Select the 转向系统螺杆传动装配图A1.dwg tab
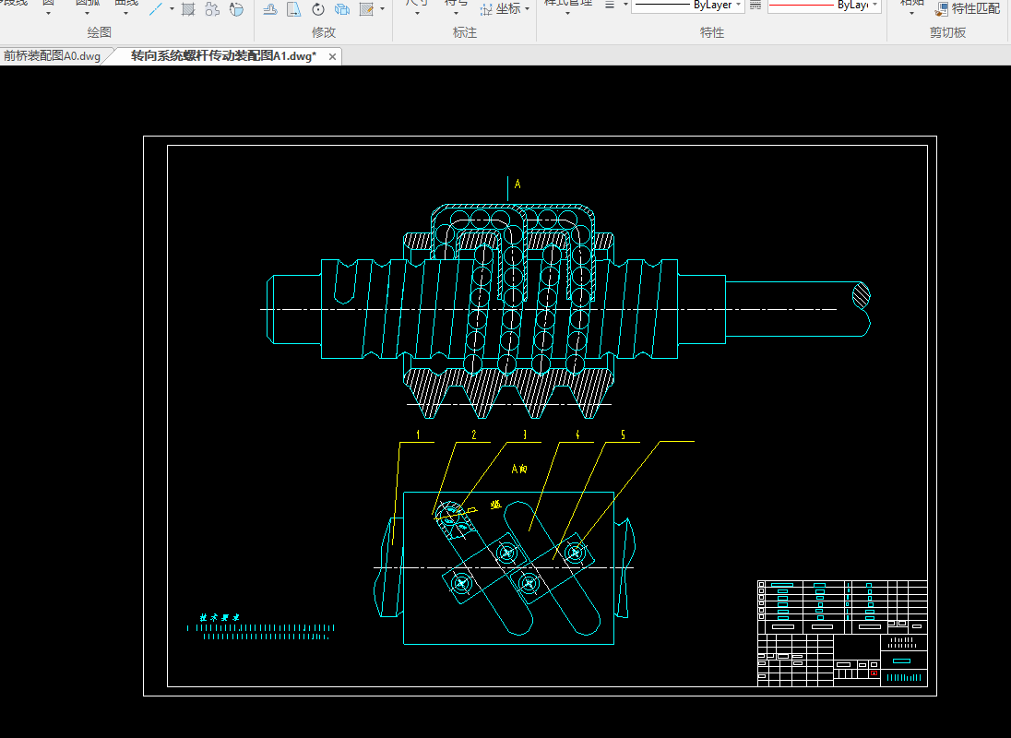 222,56
